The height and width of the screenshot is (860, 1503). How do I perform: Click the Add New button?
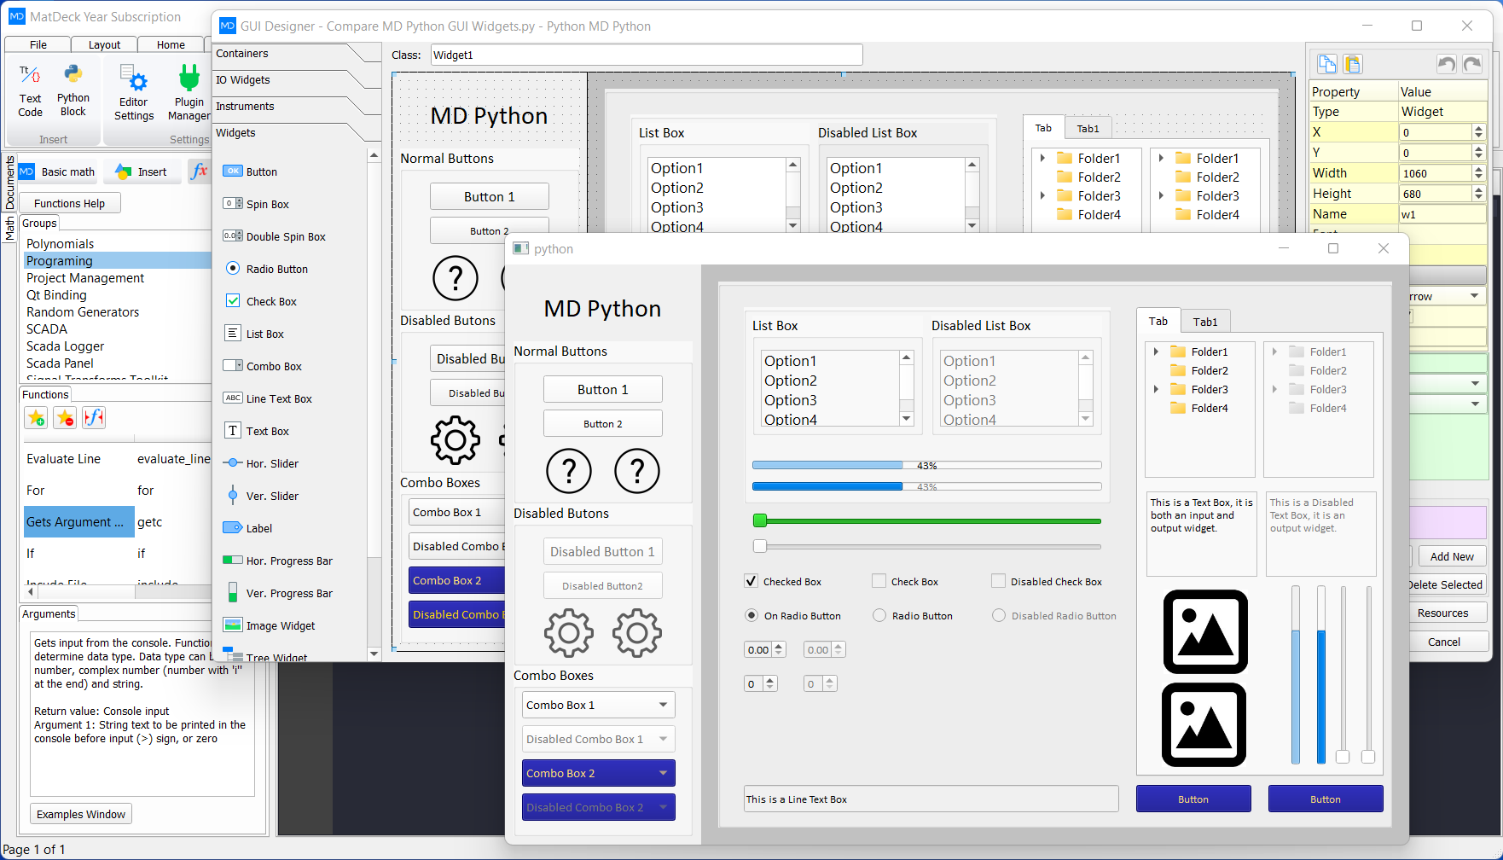[1452, 556]
